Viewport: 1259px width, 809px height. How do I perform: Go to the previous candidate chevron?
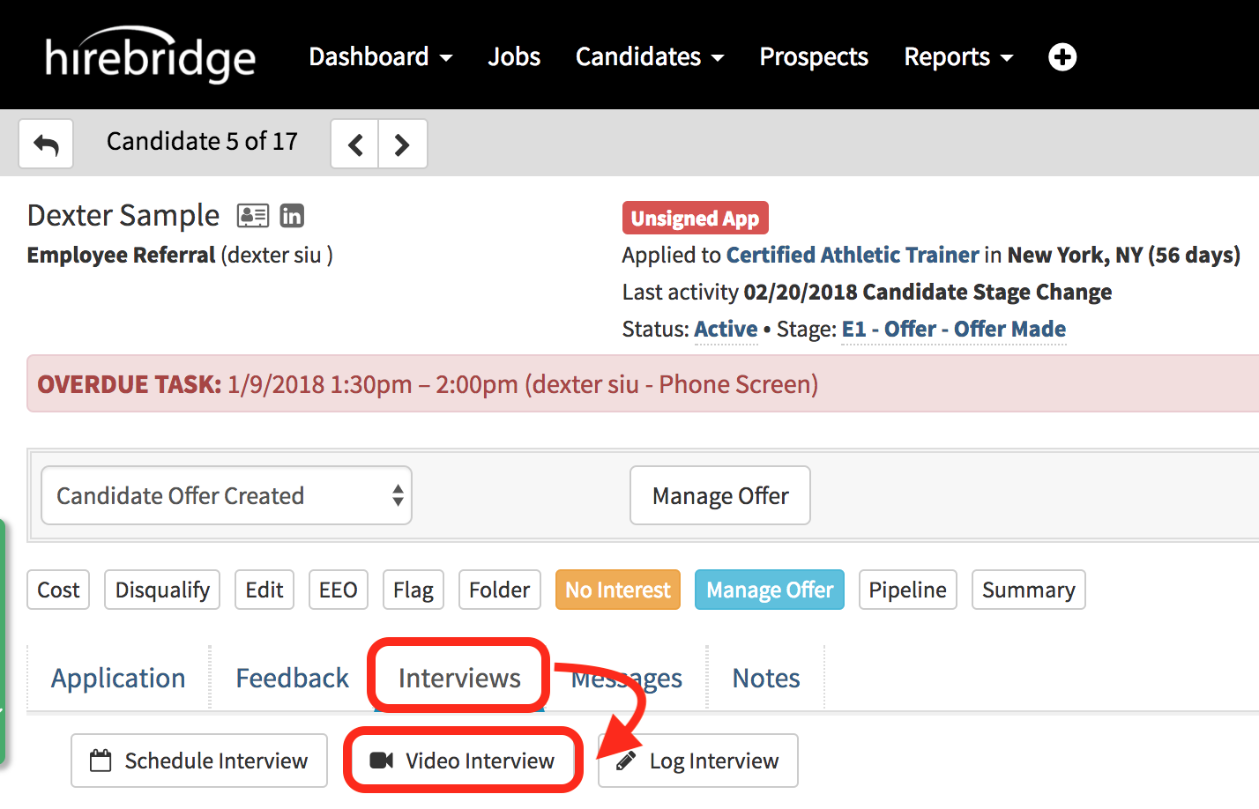pyautogui.click(x=355, y=143)
